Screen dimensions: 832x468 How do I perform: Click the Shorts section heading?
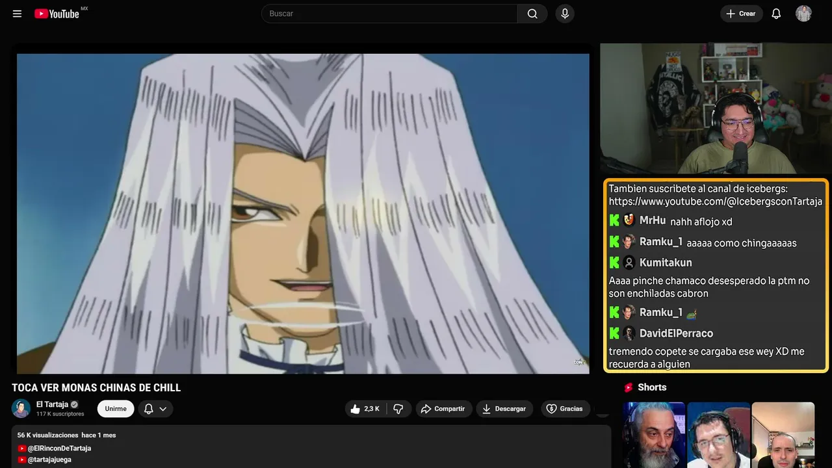(x=652, y=387)
